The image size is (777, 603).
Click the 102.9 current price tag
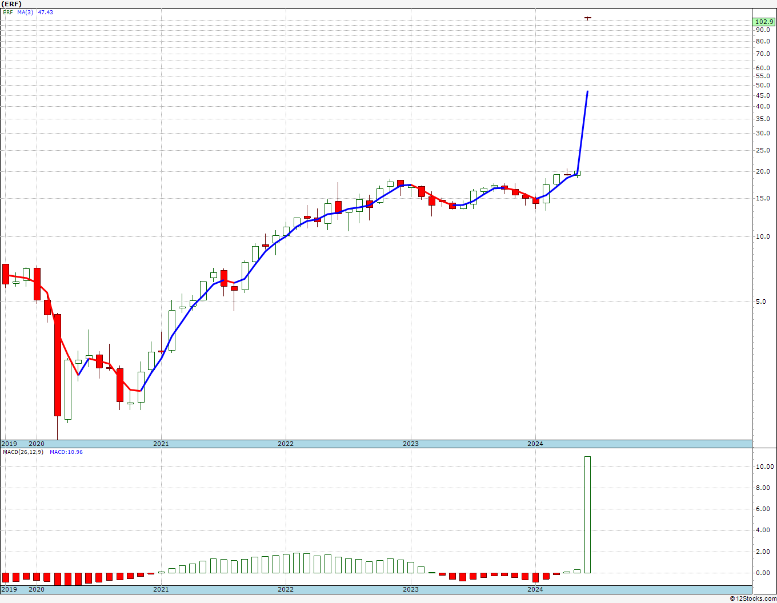click(764, 22)
